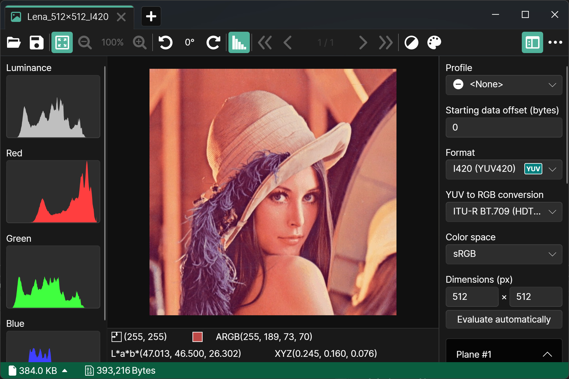The width and height of the screenshot is (569, 379).
Task: Go to previous frame
Action: tap(287, 43)
